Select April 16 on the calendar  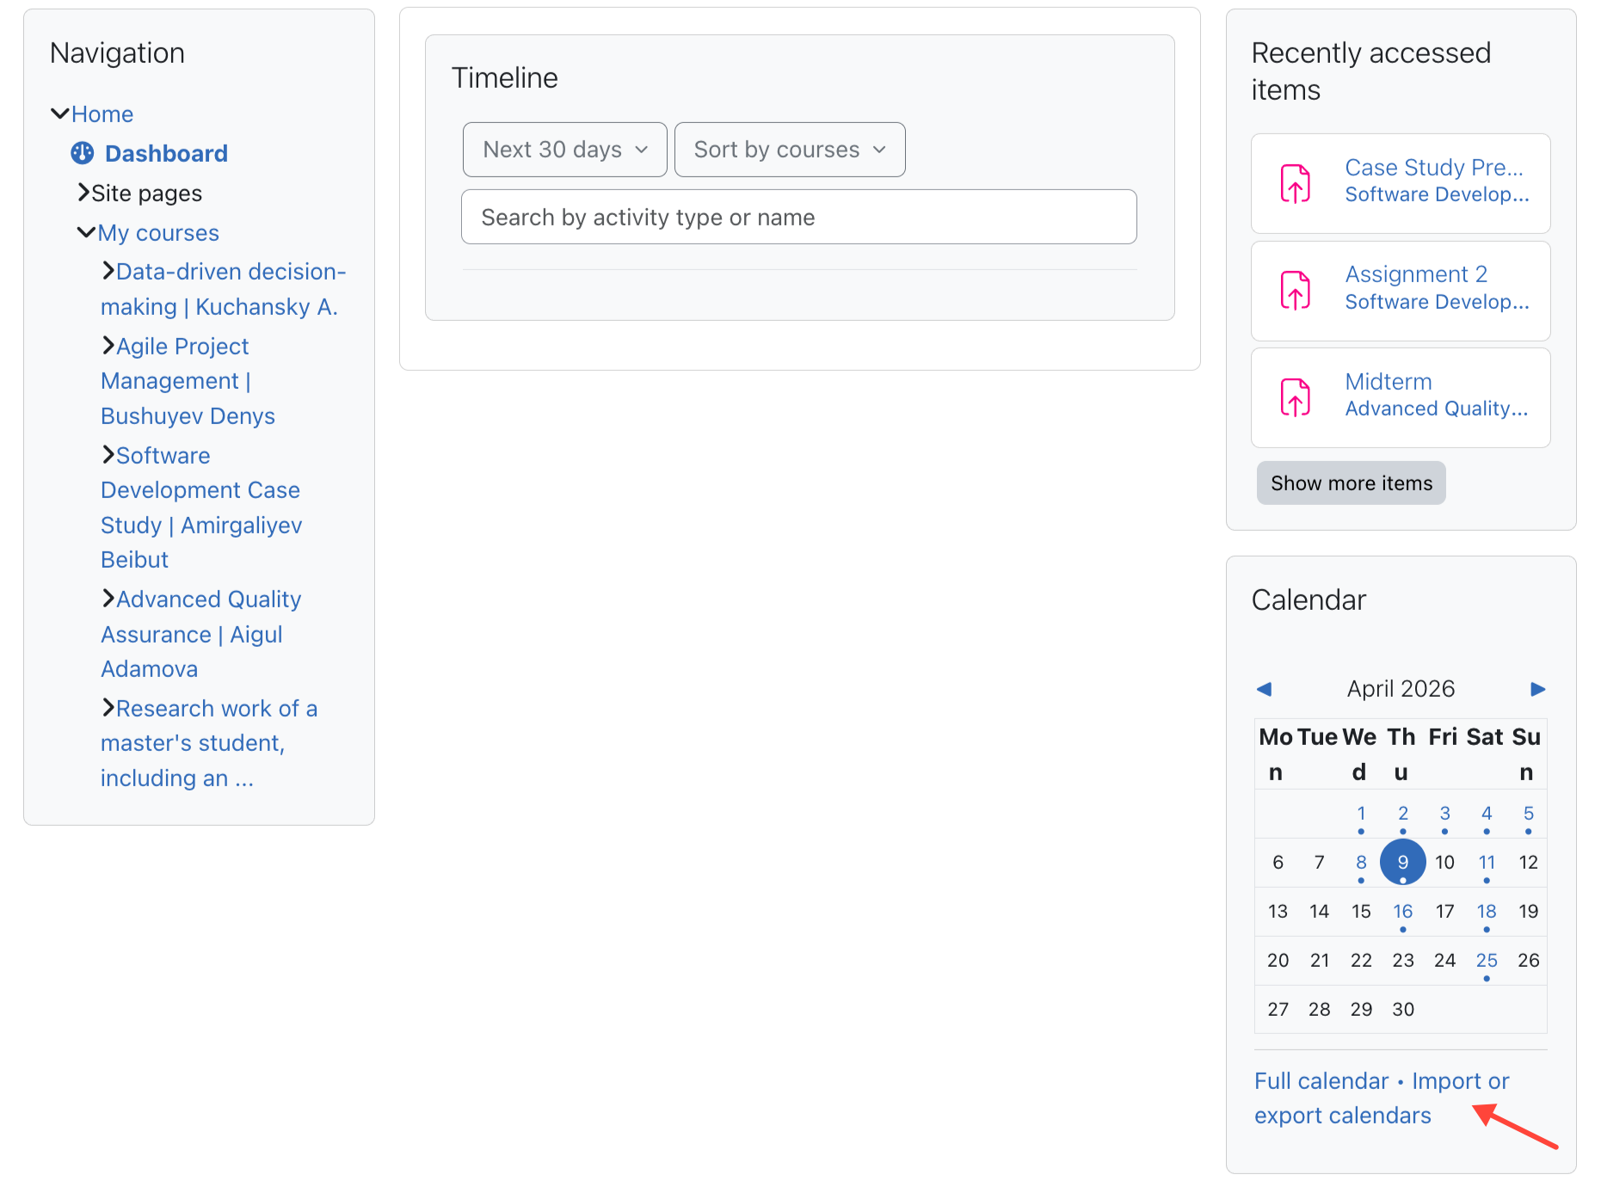click(x=1402, y=911)
